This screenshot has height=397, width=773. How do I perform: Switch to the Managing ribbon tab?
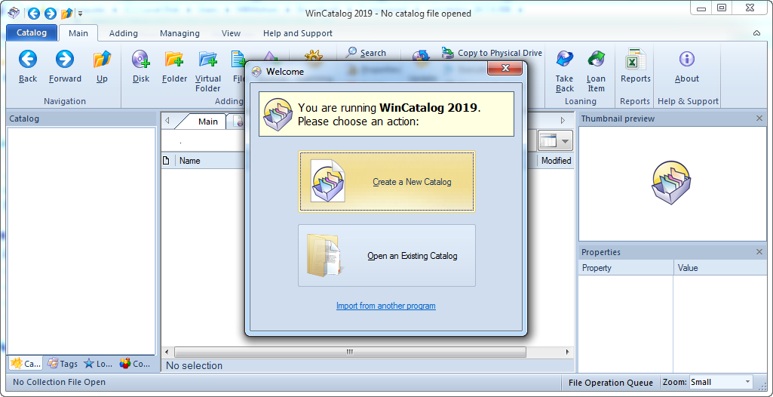pos(179,33)
